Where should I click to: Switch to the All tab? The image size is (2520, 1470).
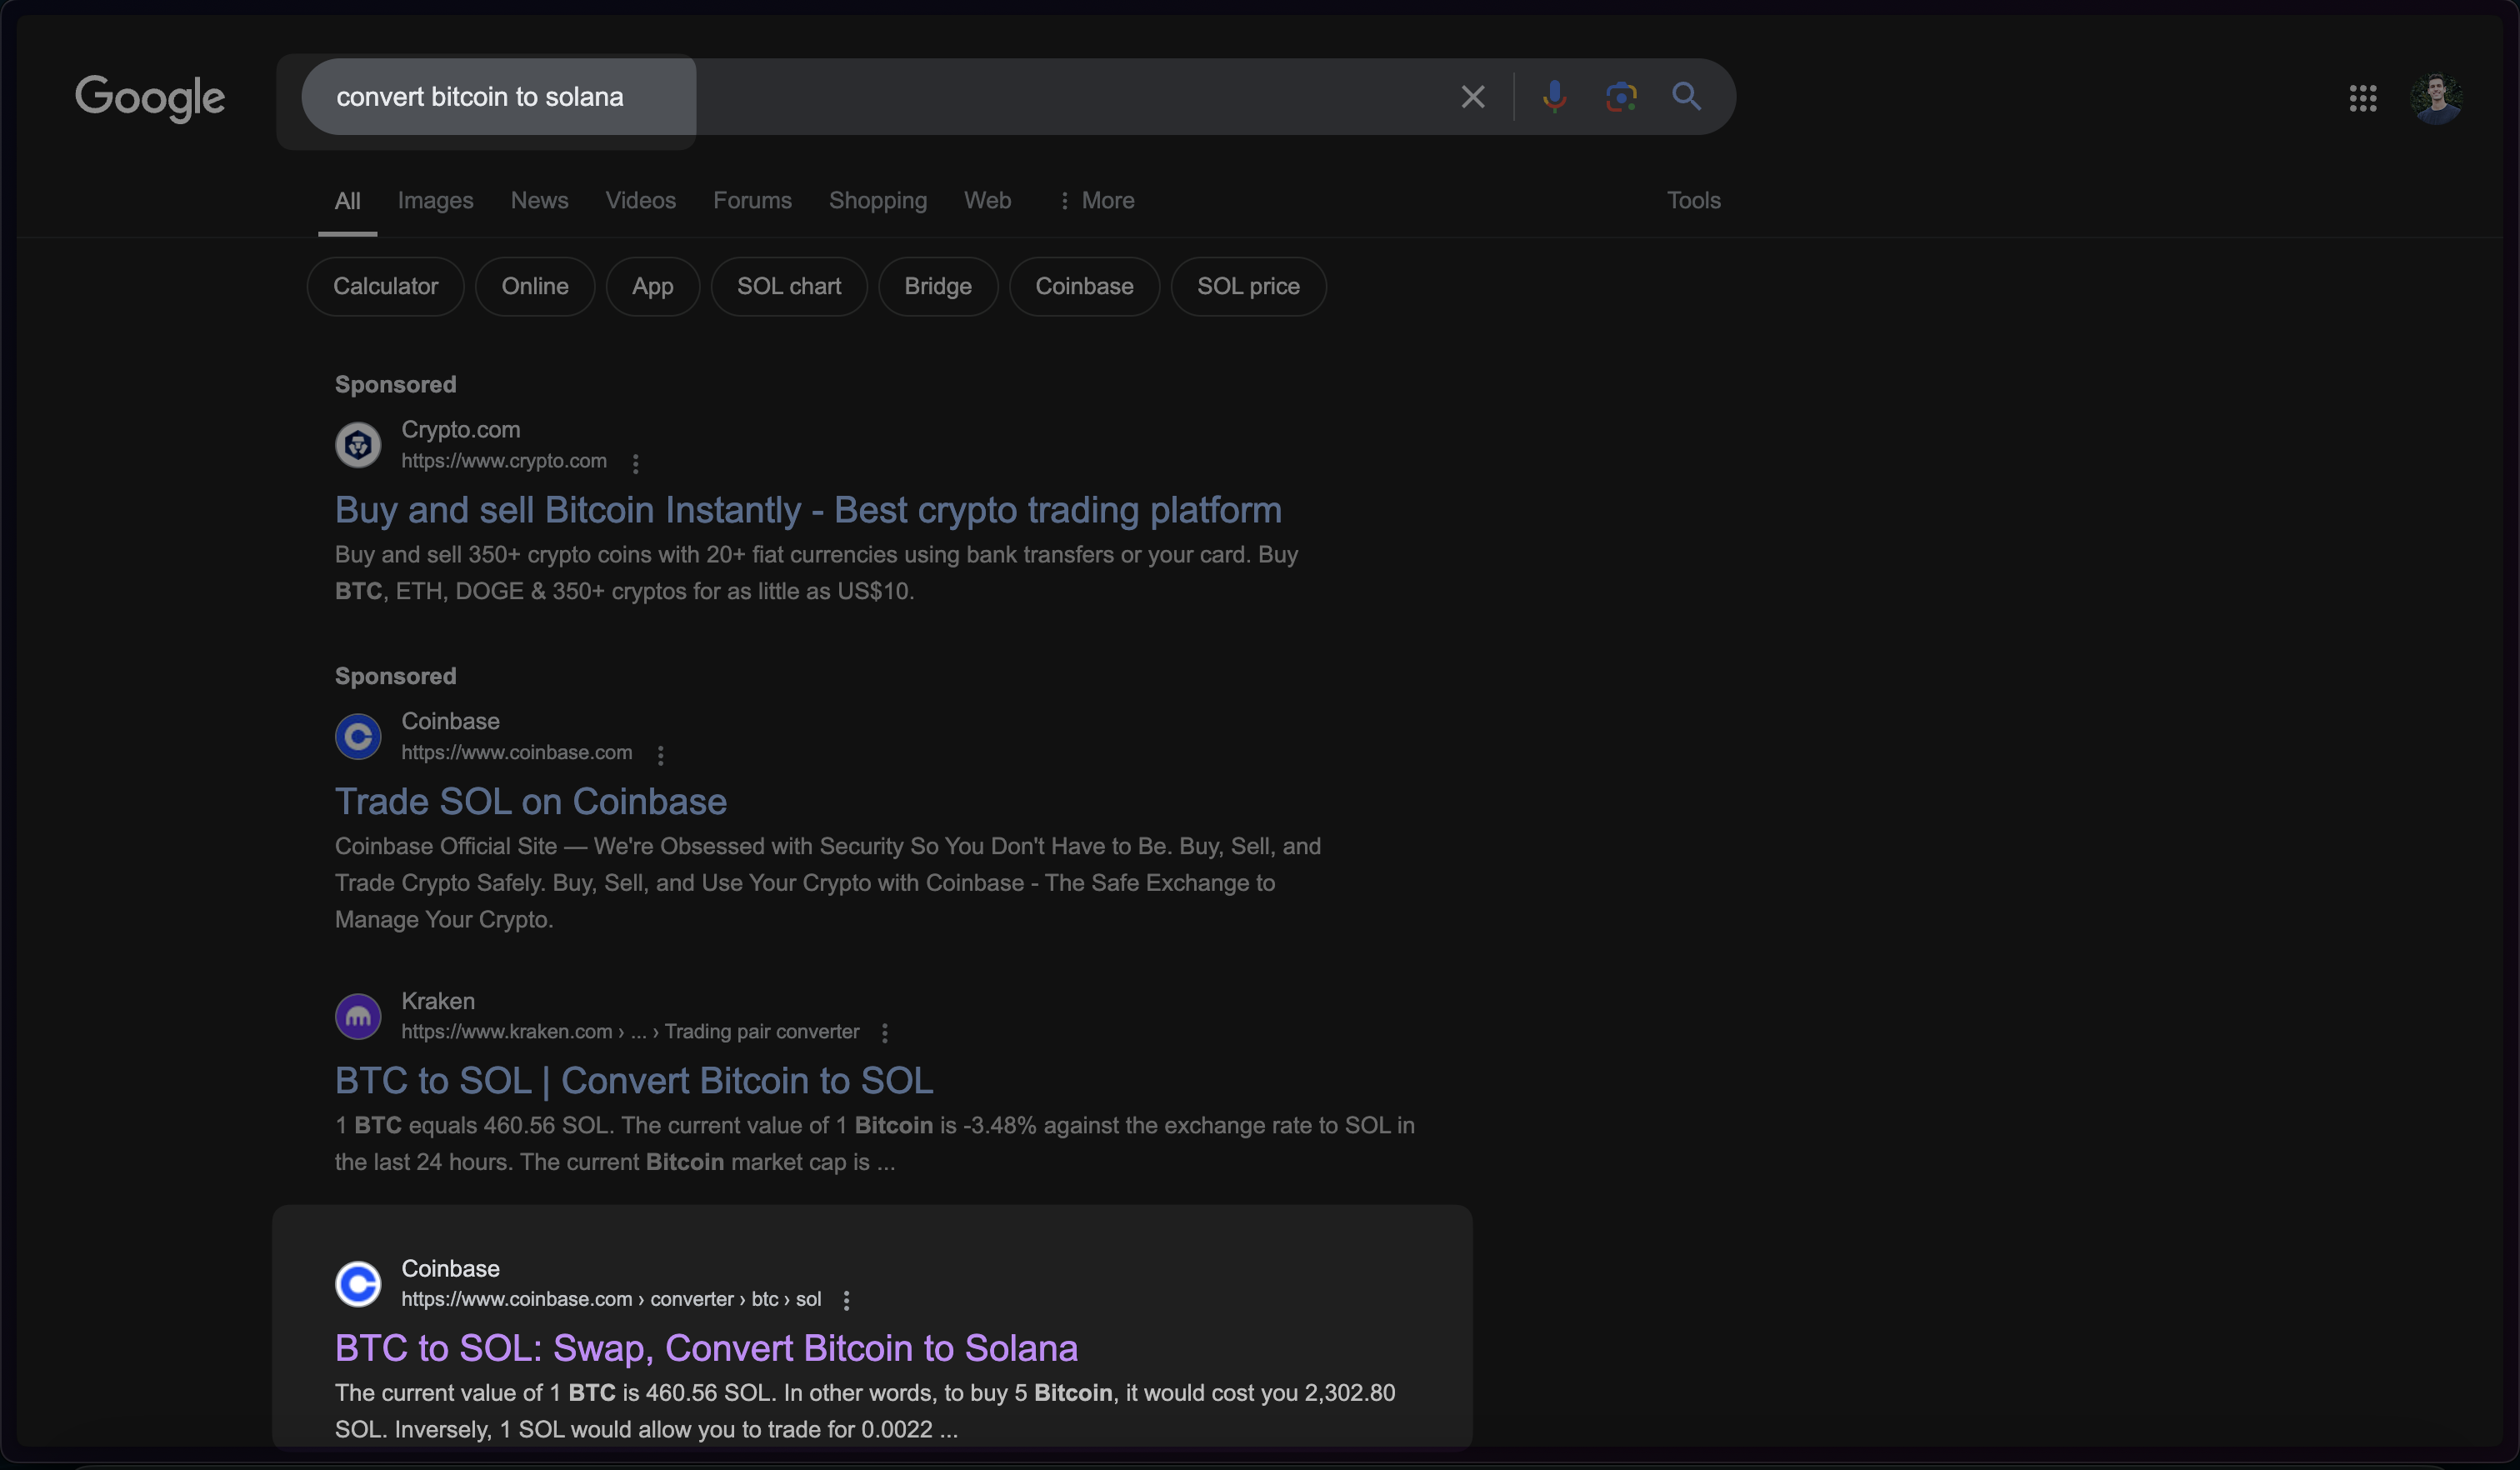(x=348, y=201)
